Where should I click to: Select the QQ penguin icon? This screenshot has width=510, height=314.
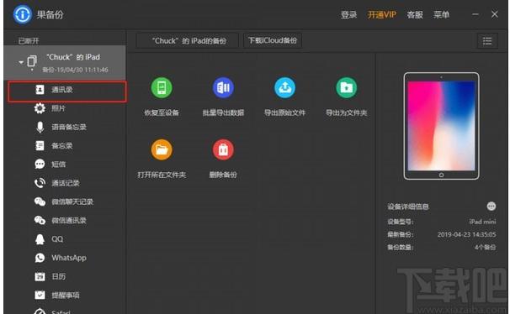40,239
